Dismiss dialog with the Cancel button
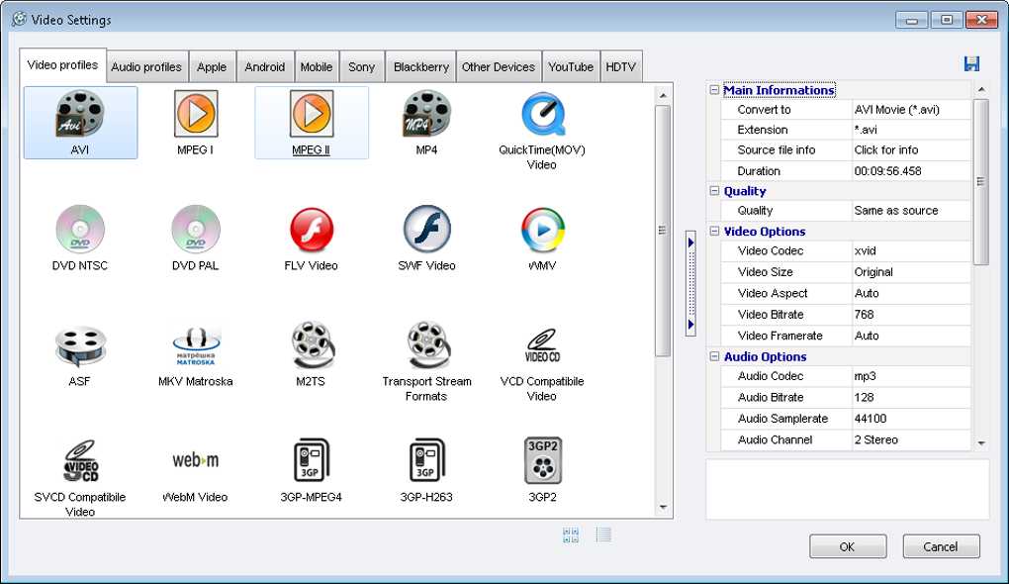Viewport: 1009px width, 584px height. [941, 546]
